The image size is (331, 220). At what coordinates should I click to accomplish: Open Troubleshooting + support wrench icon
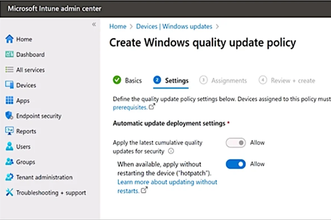click(x=9, y=193)
